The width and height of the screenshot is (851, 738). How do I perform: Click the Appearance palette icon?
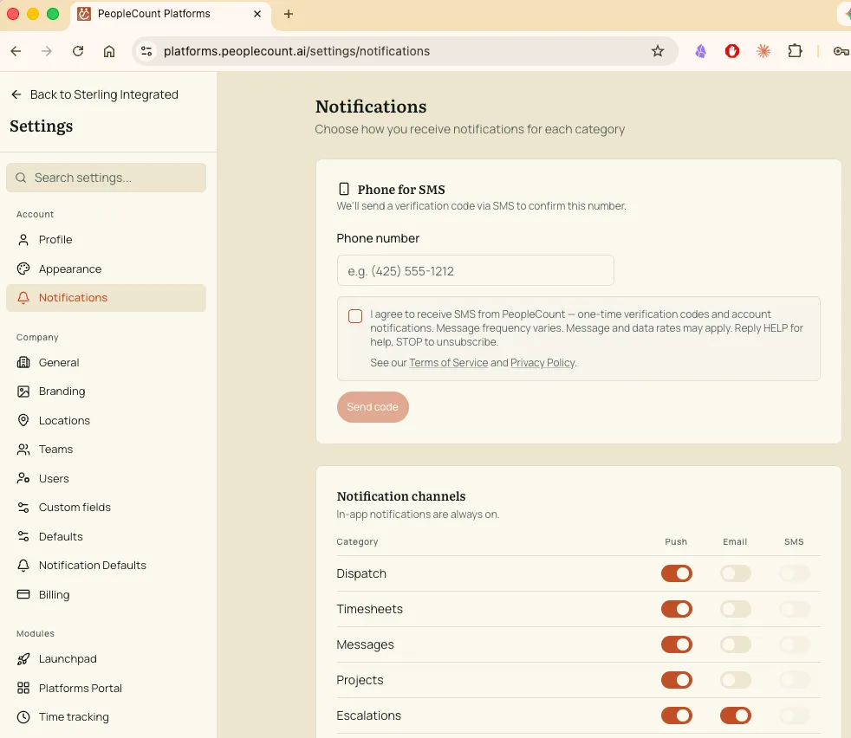(x=23, y=269)
